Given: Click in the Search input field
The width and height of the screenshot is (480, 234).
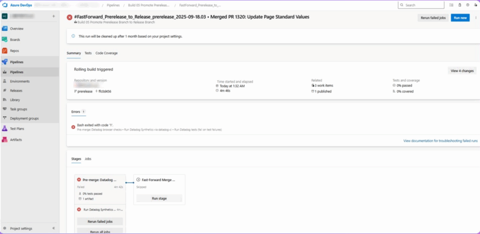Looking at the screenshot, I should pos(423,5).
